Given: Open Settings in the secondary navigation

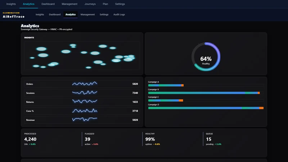Looking at the screenshot, I should tap(104, 14).
